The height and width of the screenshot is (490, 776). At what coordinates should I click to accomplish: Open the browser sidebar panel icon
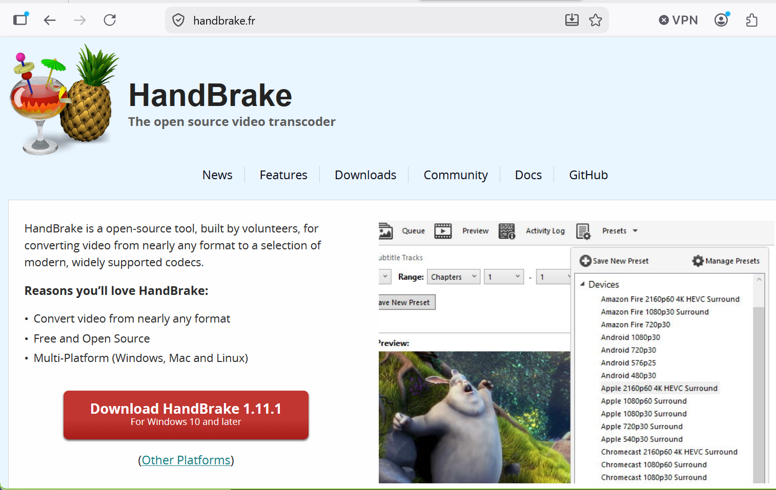[x=21, y=20]
